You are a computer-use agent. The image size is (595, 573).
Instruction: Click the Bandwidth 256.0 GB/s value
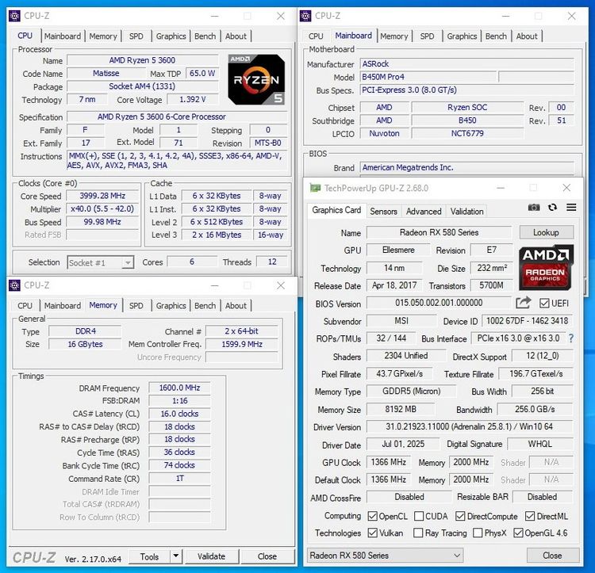[535, 409]
